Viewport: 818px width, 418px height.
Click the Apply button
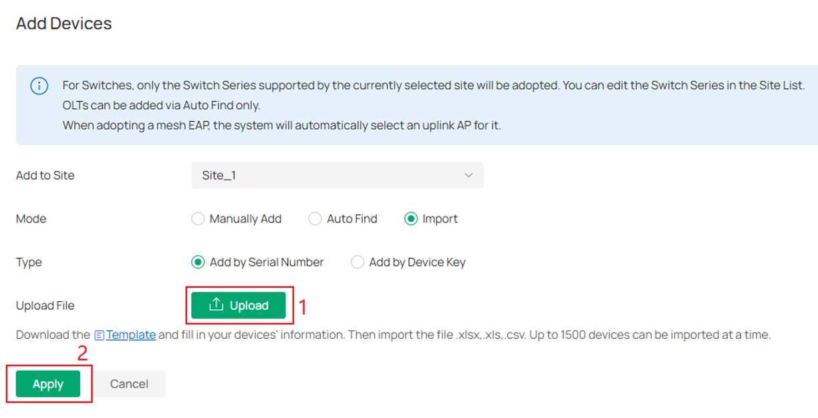click(x=48, y=384)
